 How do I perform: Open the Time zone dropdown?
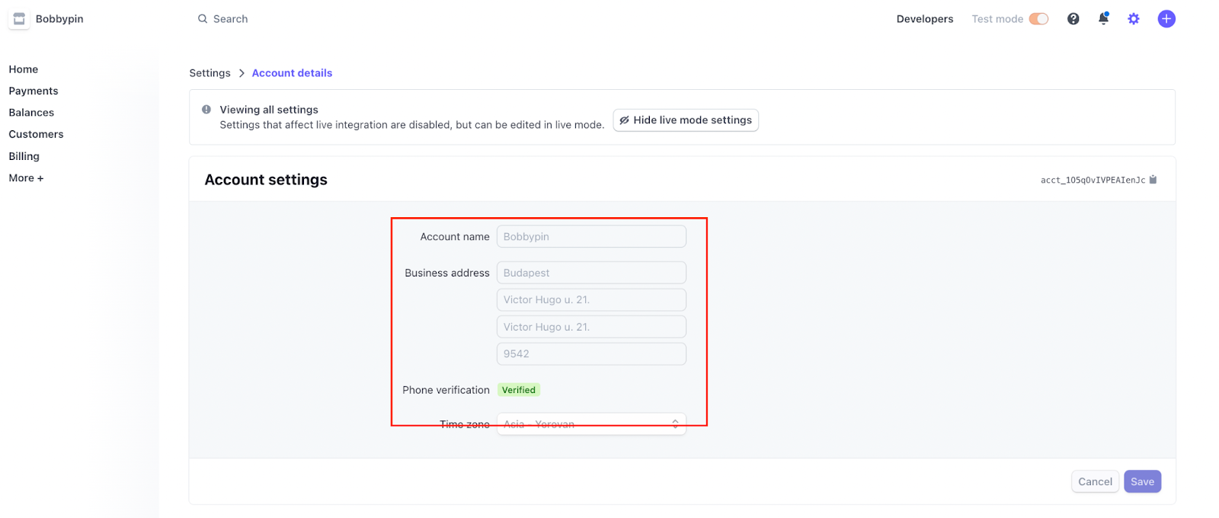[x=591, y=424]
